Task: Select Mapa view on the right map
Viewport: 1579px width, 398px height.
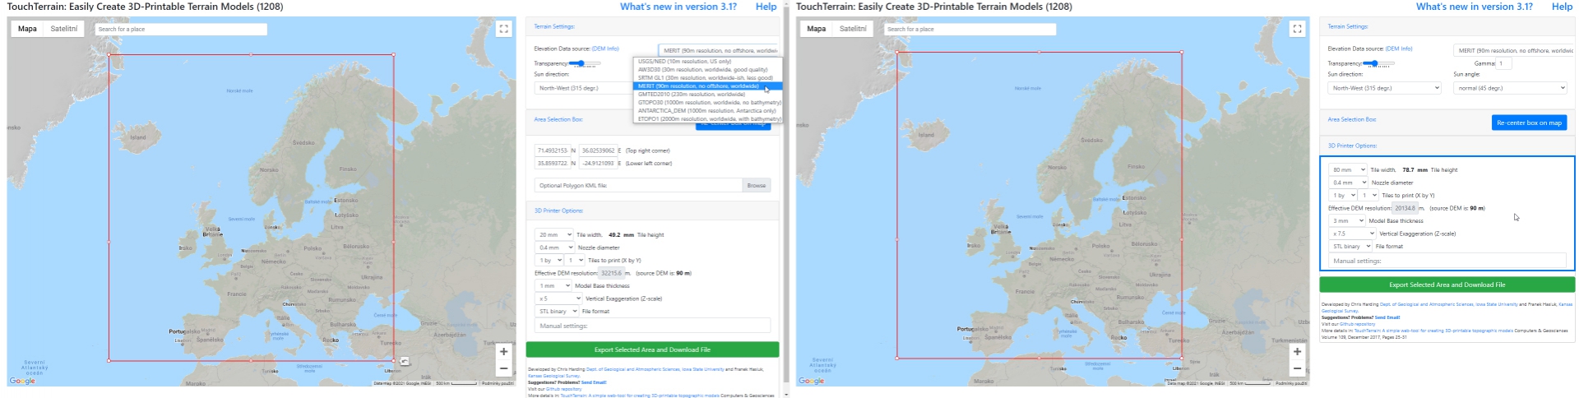Action: [x=816, y=29]
